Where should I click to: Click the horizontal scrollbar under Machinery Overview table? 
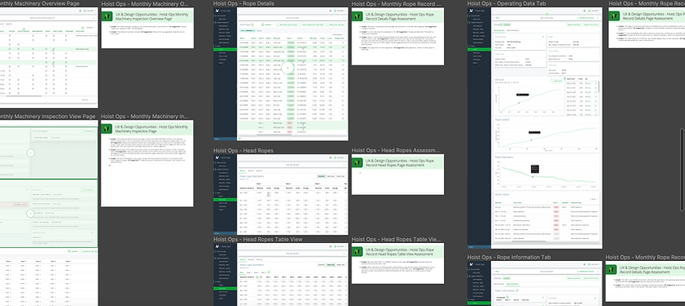tap(24, 96)
